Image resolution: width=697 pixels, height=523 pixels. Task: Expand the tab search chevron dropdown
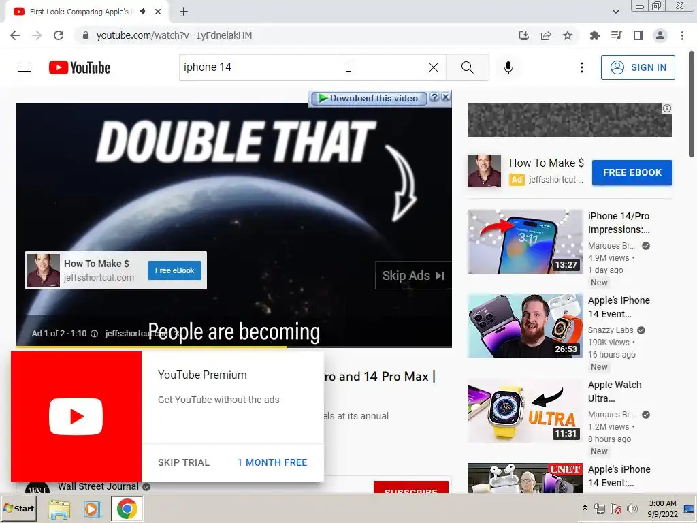(x=615, y=12)
